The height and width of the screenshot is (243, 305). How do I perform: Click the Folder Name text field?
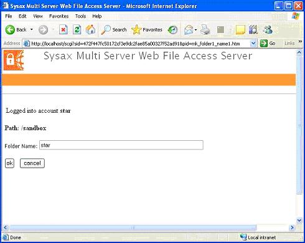click(121, 145)
